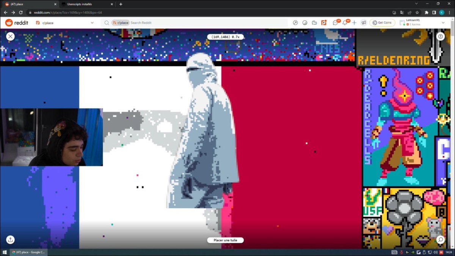Open the Chrome profile avatar K
The width and height of the screenshot is (455, 256).
[442, 13]
